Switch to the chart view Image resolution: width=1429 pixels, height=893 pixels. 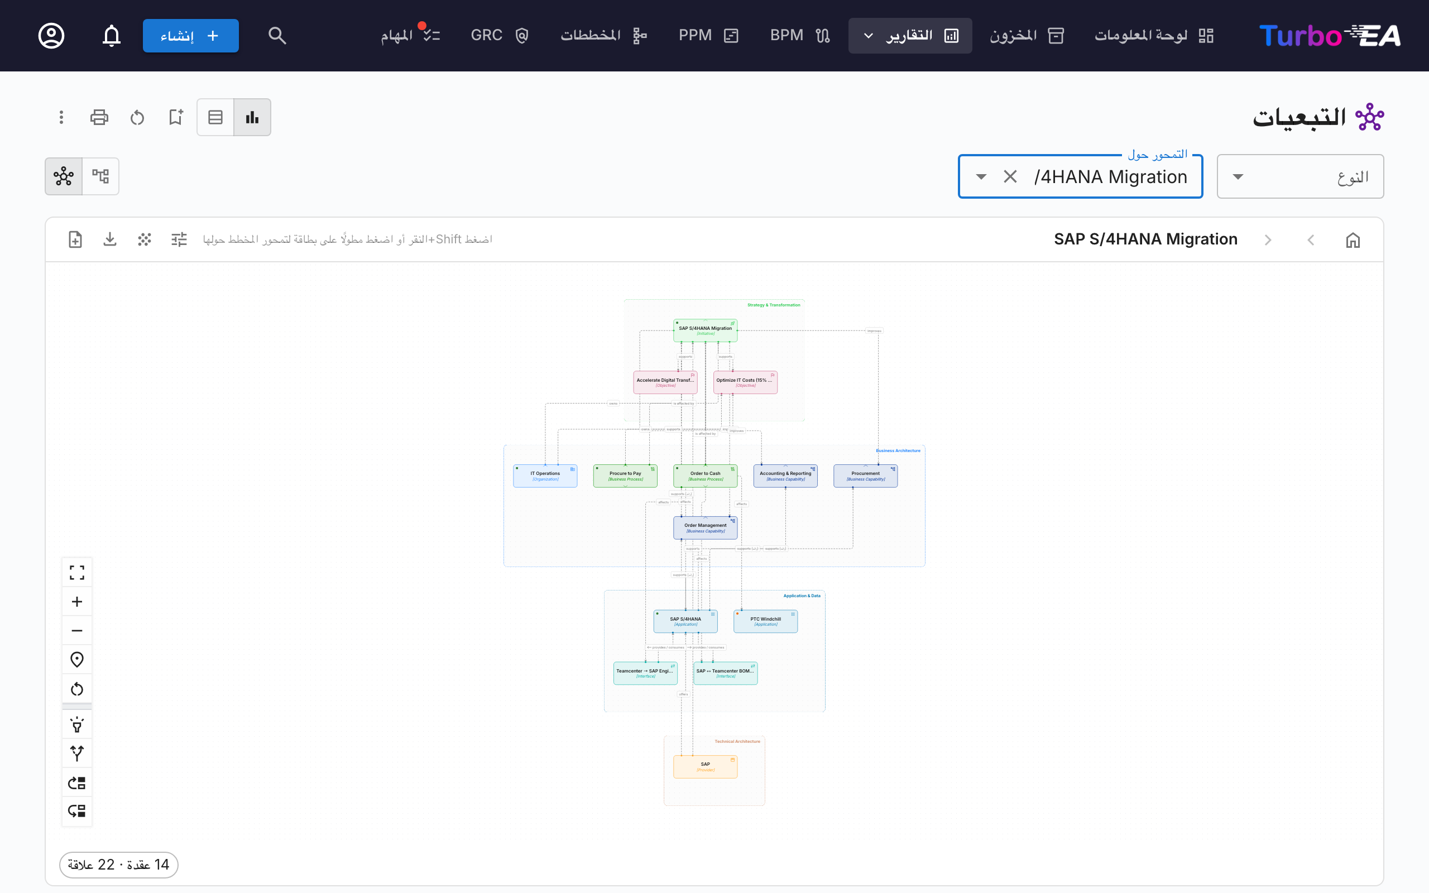tap(252, 117)
